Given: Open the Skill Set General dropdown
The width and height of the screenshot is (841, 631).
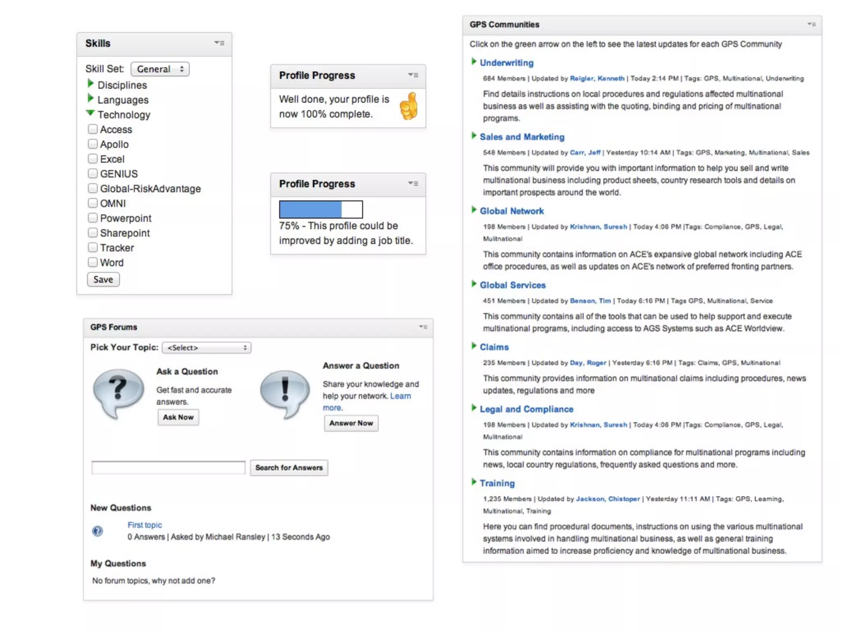Looking at the screenshot, I should [160, 69].
